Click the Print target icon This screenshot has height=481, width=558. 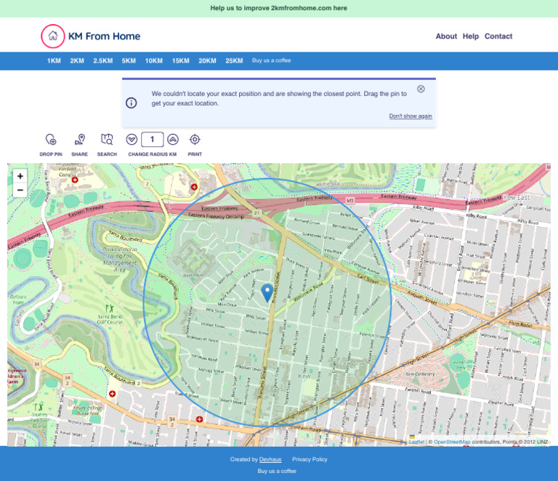coord(195,139)
